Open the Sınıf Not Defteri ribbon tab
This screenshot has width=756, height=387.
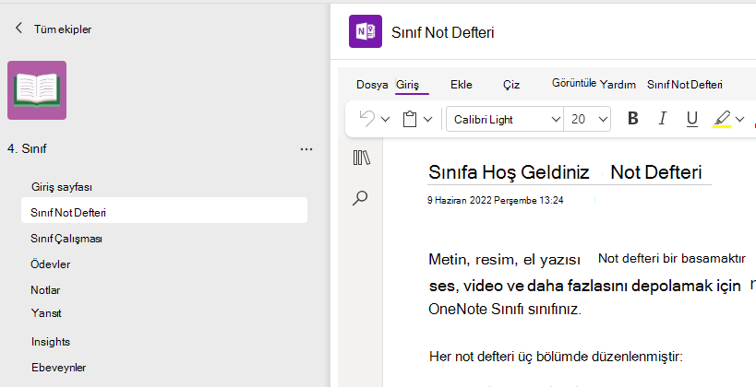click(x=685, y=85)
